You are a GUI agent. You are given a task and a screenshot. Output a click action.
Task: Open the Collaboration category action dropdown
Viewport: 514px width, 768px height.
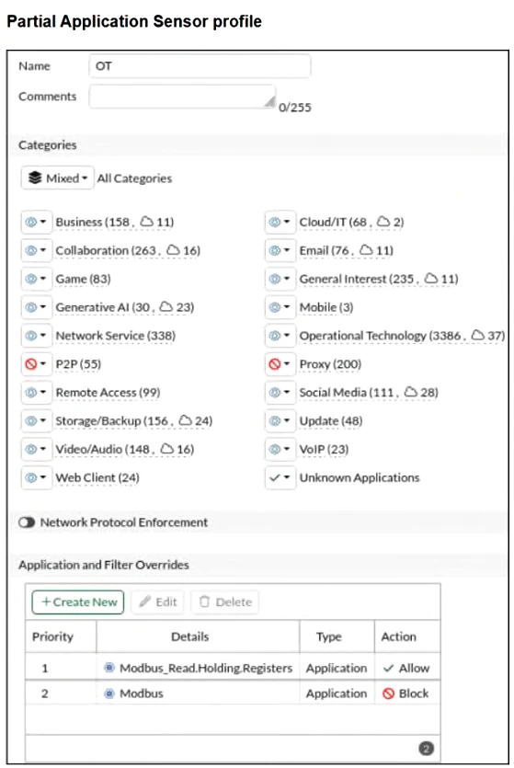36,250
